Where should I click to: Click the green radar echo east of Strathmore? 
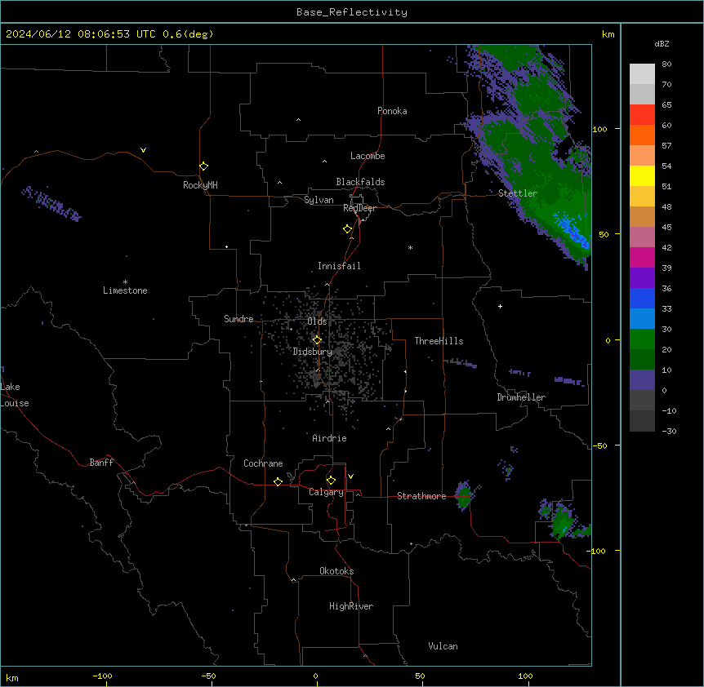click(463, 495)
